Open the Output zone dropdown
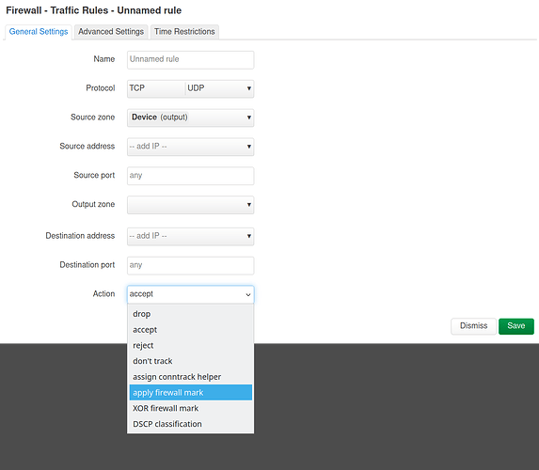 coord(190,205)
